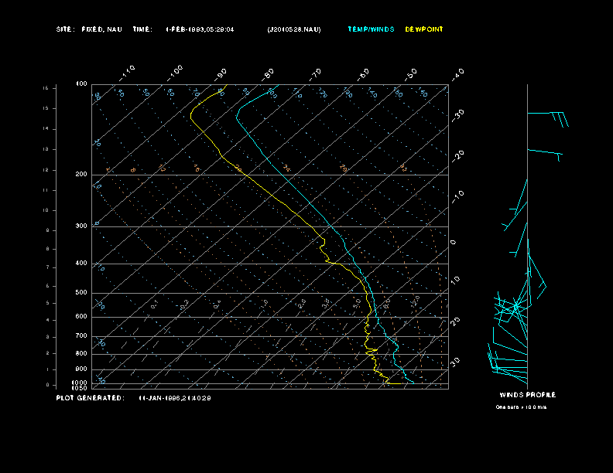Click the 700 pressure level label
The image size is (613, 473).
click(81, 335)
